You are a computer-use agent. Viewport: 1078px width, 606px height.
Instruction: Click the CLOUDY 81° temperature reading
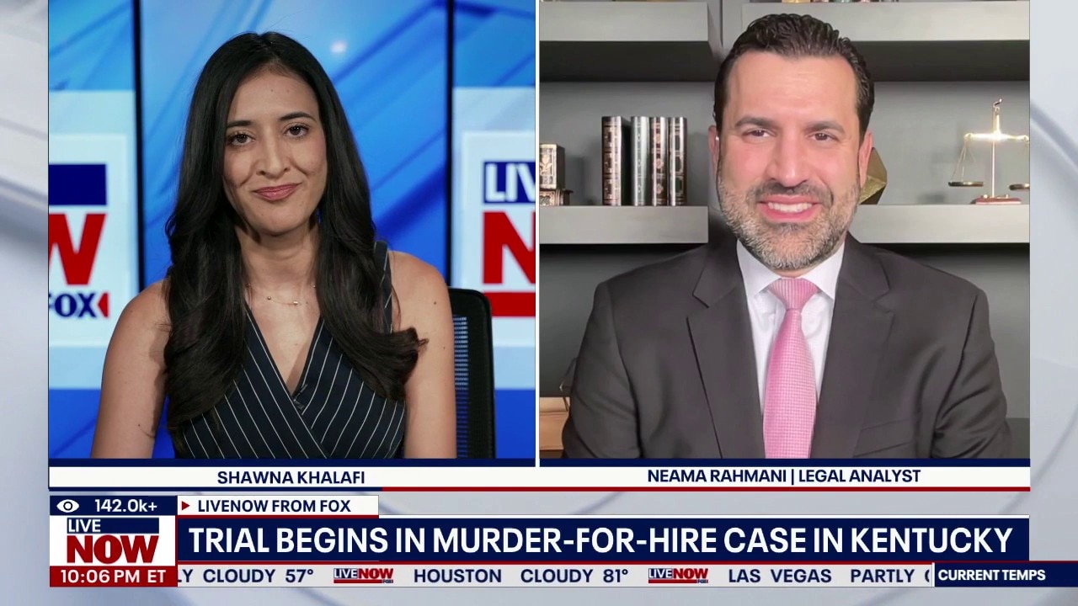(574, 576)
